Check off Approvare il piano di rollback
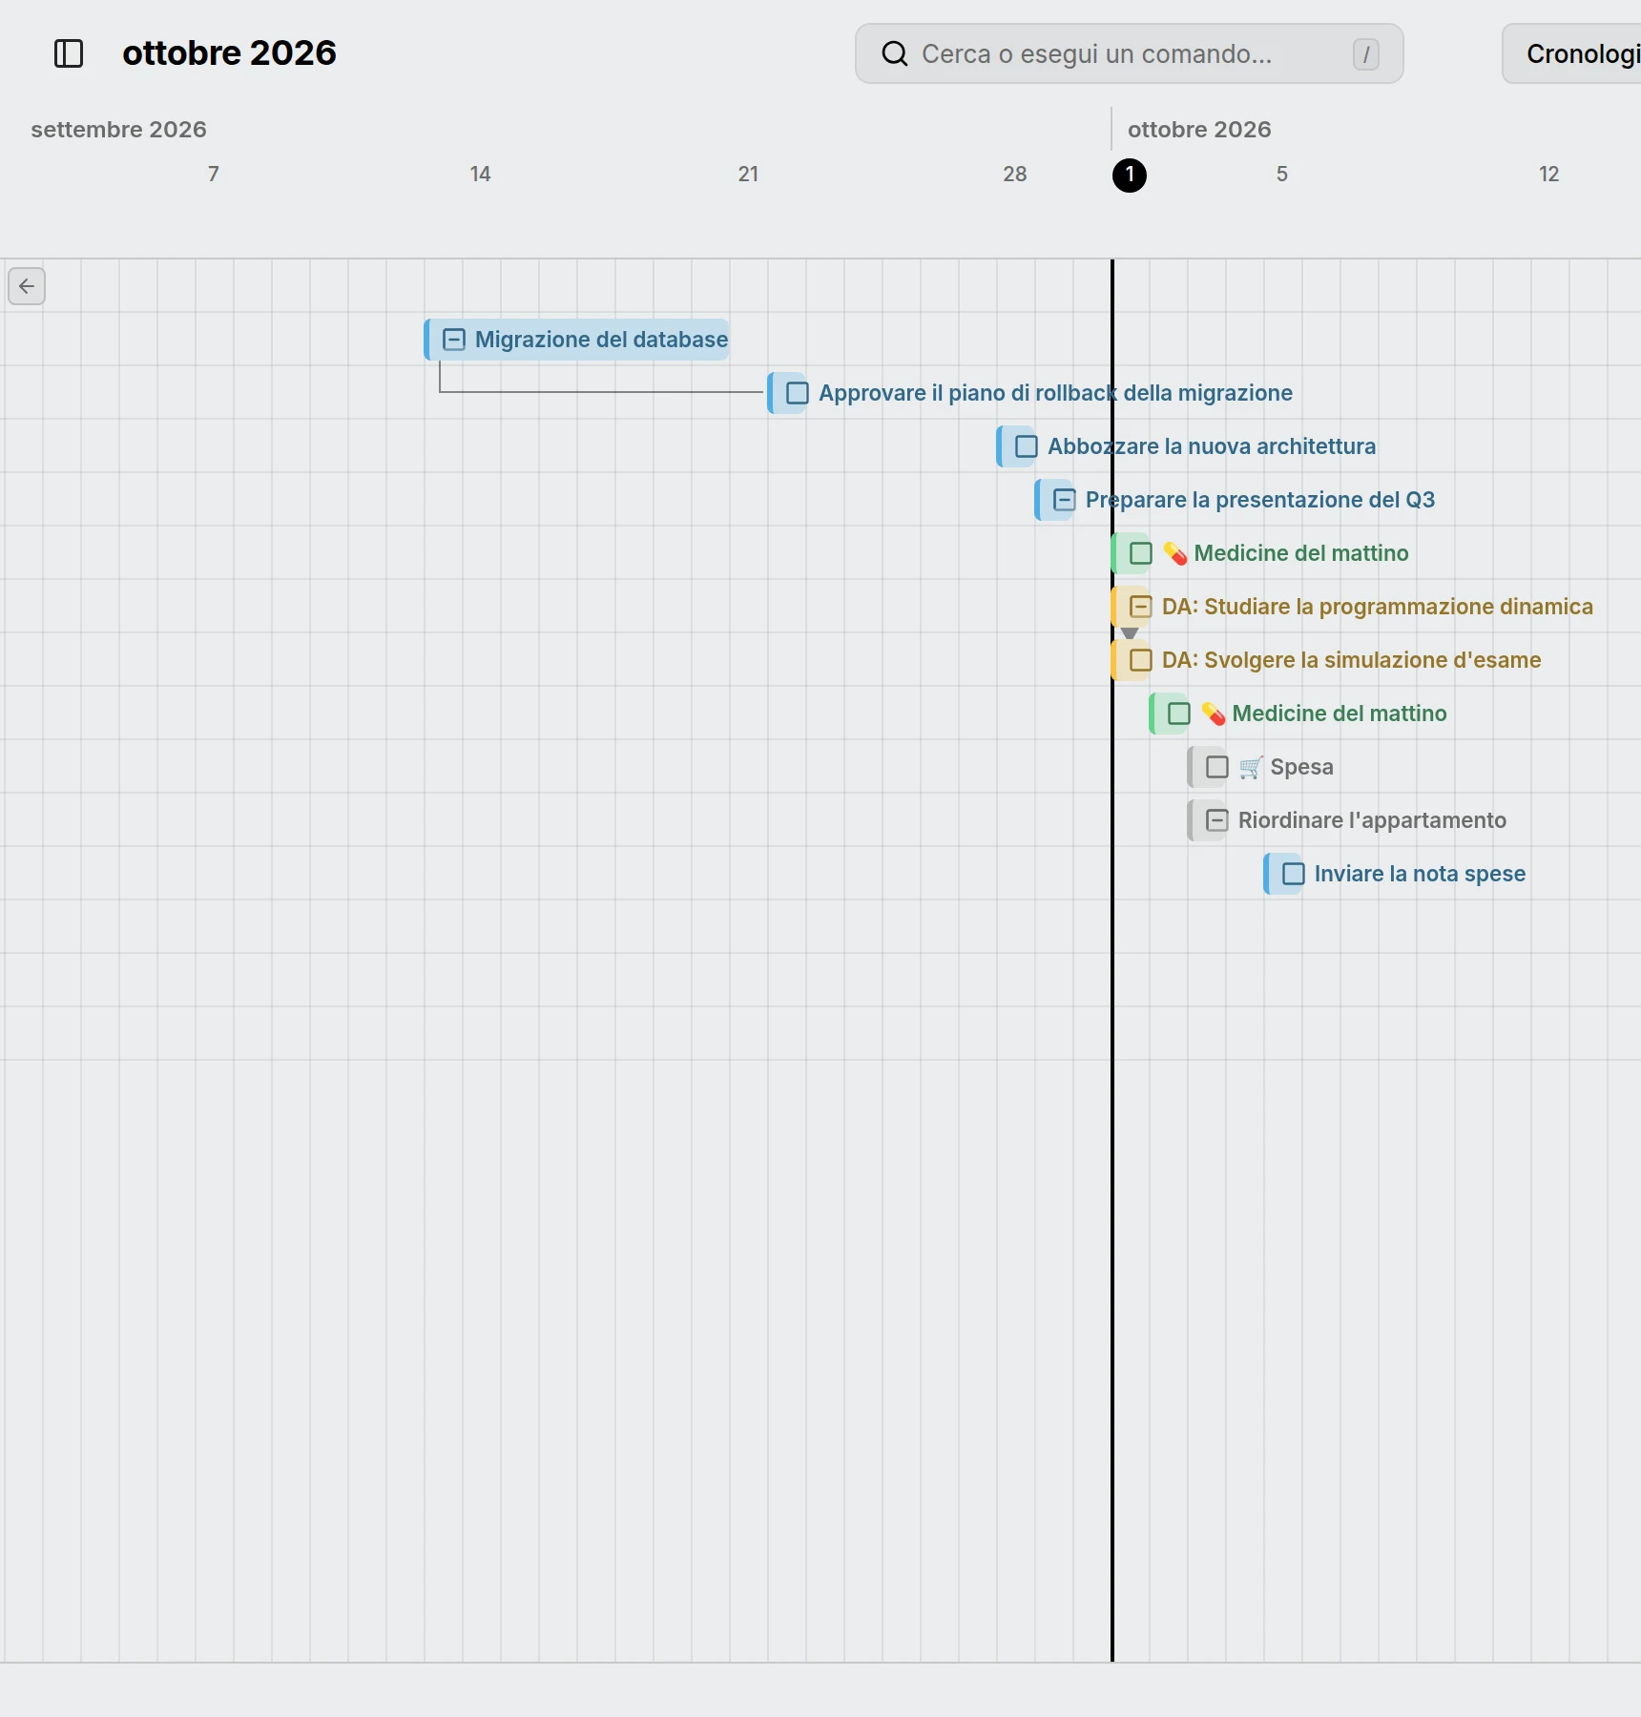1641x1717 pixels. pos(798,393)
